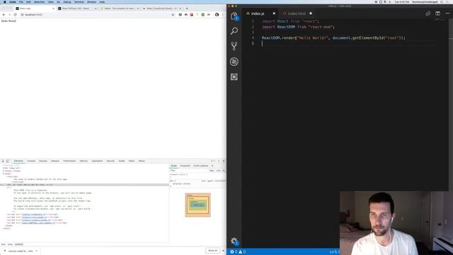
Task: Open the Memory tab in DevTools
Action: point(84,161)
